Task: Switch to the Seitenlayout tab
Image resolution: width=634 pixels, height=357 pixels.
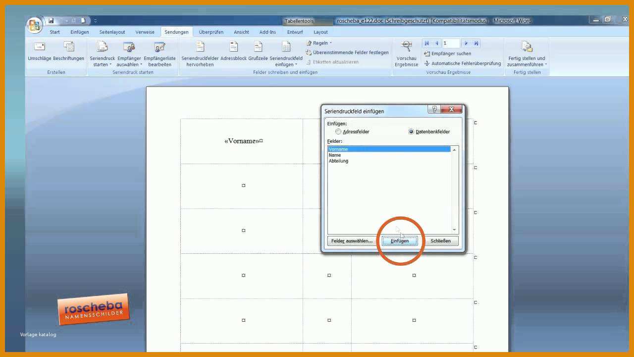Action: [112, 32]
